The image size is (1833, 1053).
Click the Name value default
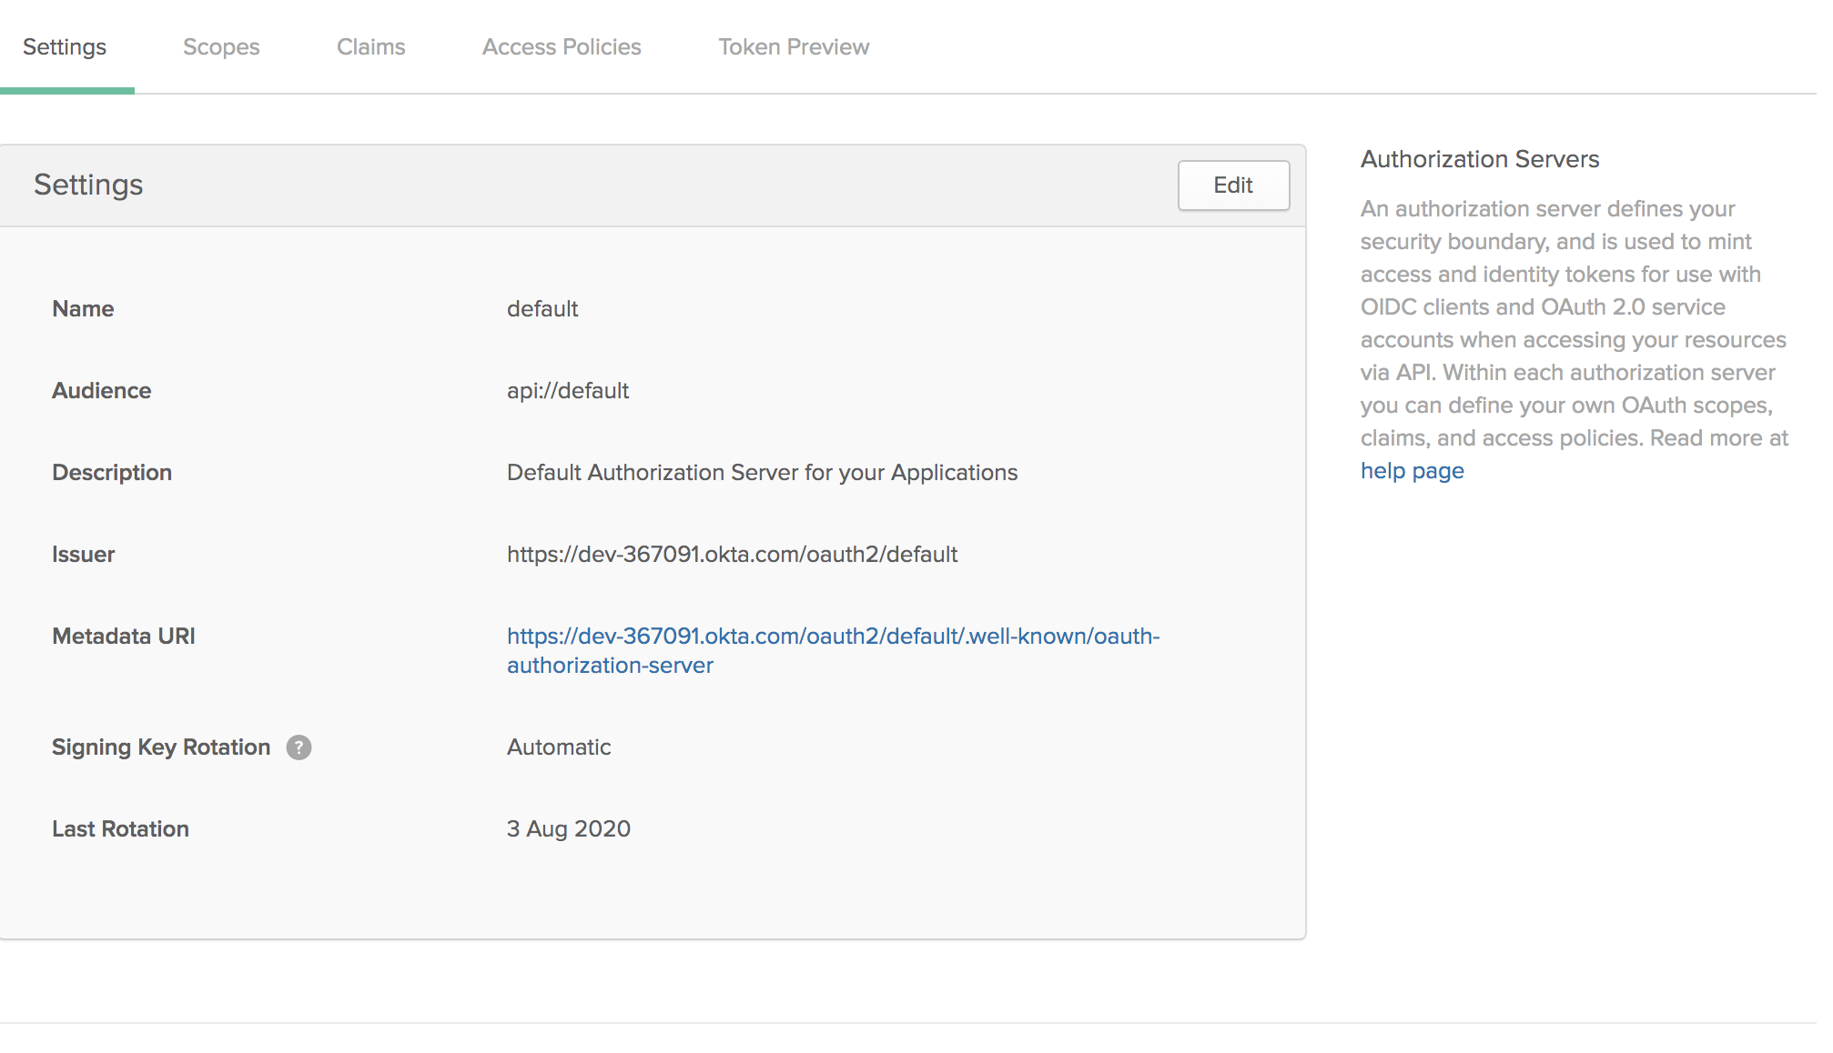pos(542,309)
